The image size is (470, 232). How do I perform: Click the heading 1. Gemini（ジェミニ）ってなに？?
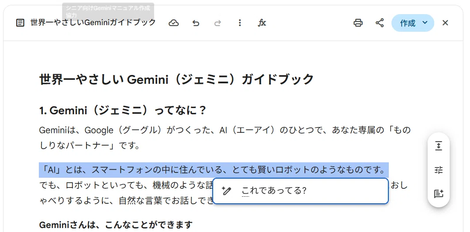click(123, 111)
